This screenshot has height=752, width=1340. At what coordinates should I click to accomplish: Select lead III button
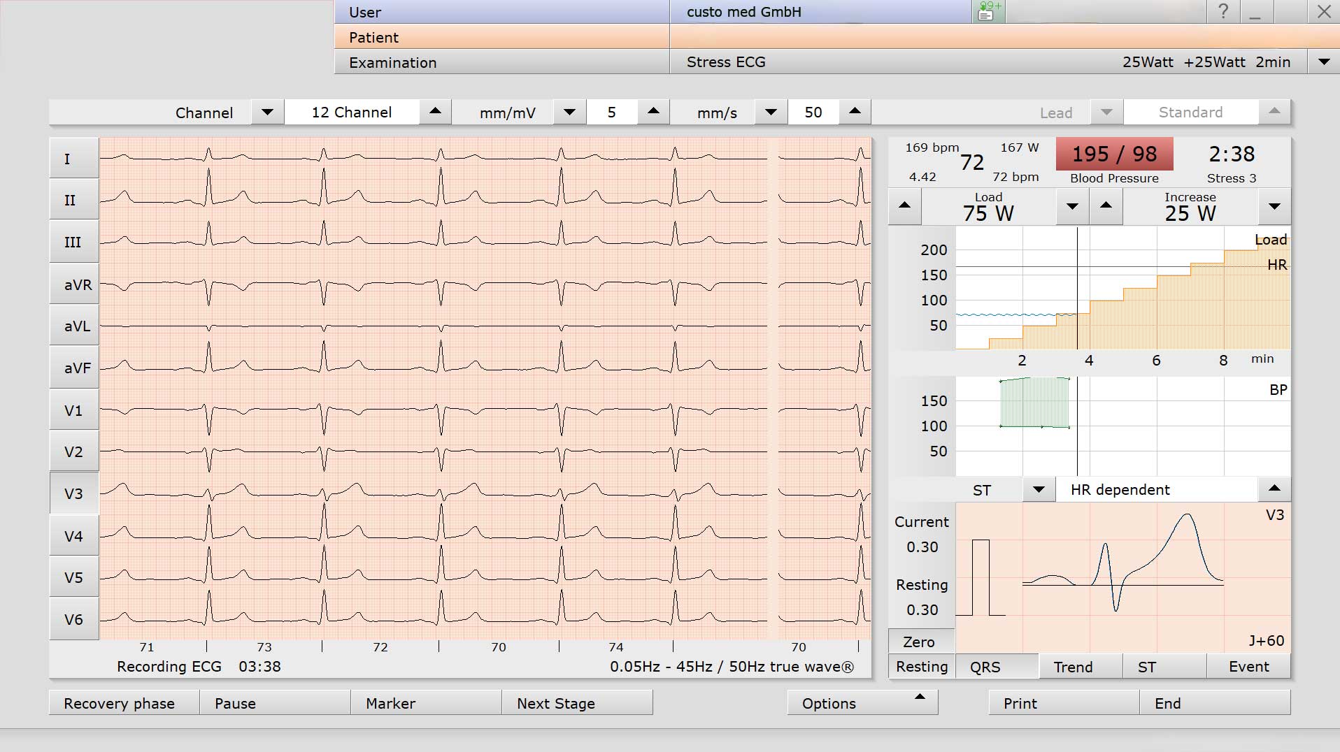click(73, 242)
